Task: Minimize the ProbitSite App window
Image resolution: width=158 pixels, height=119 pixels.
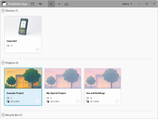Action: click(139, 4)
